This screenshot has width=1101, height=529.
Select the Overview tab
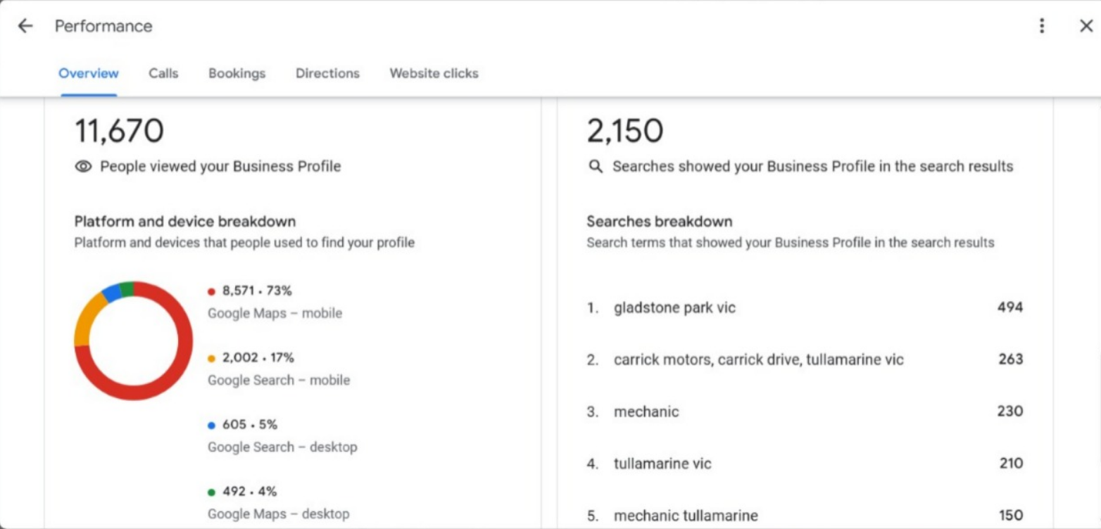point(88,73)
